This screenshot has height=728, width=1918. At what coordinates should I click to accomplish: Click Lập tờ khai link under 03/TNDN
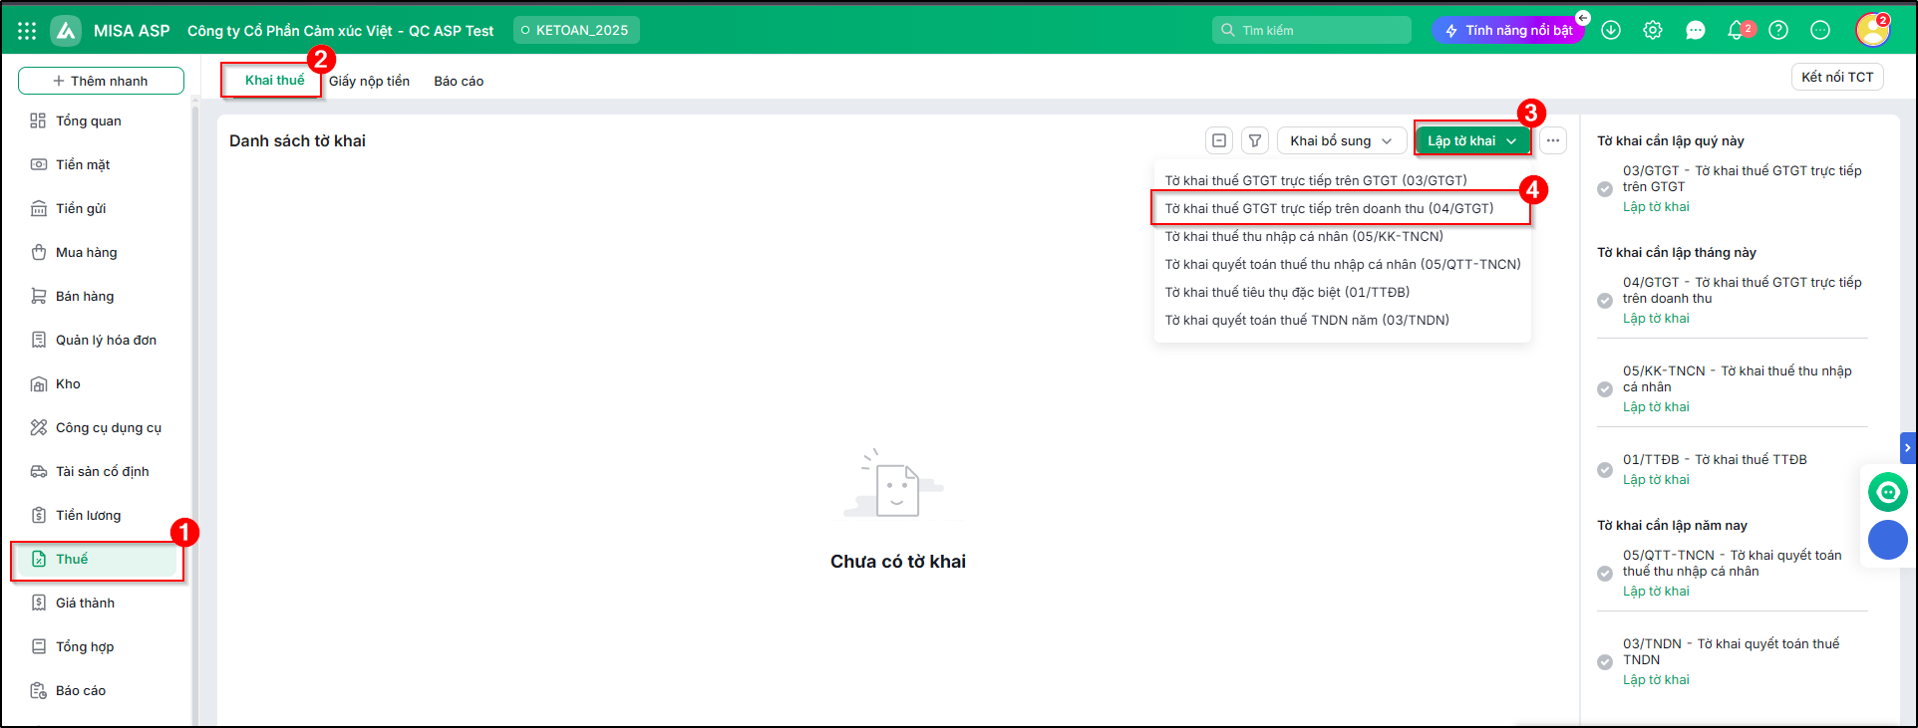pos(1656,679)
